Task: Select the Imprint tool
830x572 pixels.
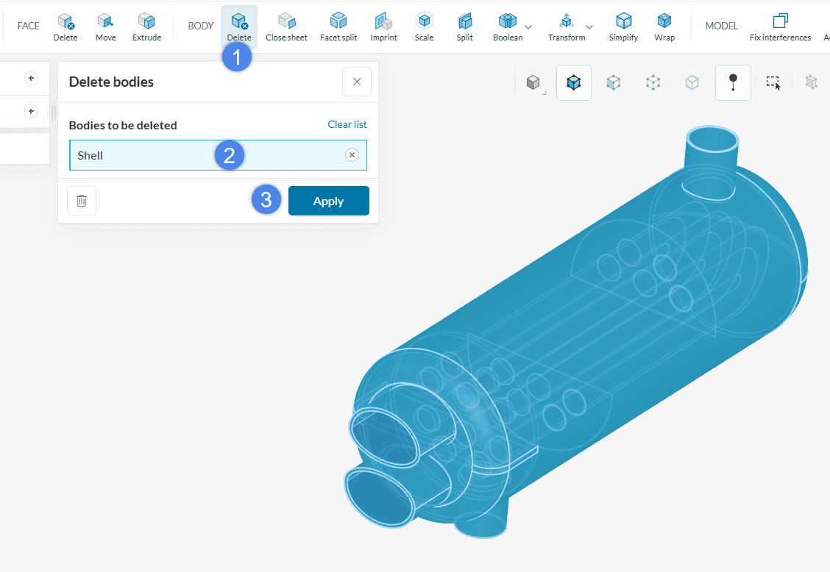Action: (383, 26)
